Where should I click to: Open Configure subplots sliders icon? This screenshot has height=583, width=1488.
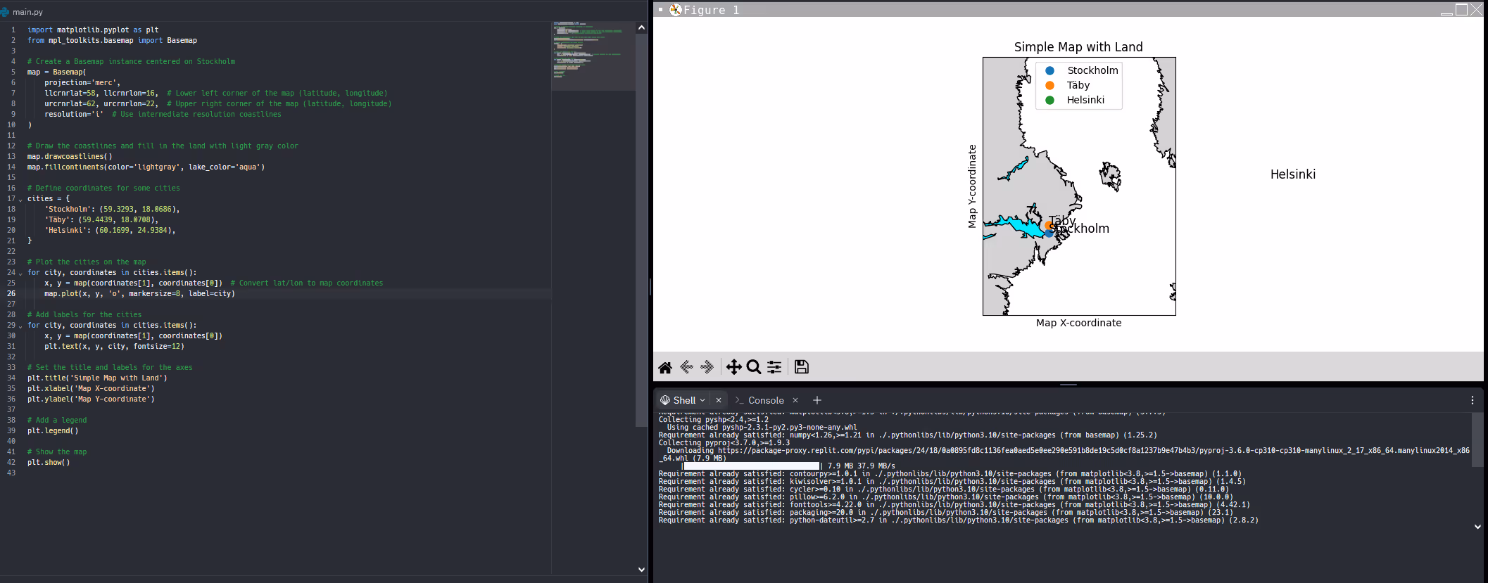774,367
